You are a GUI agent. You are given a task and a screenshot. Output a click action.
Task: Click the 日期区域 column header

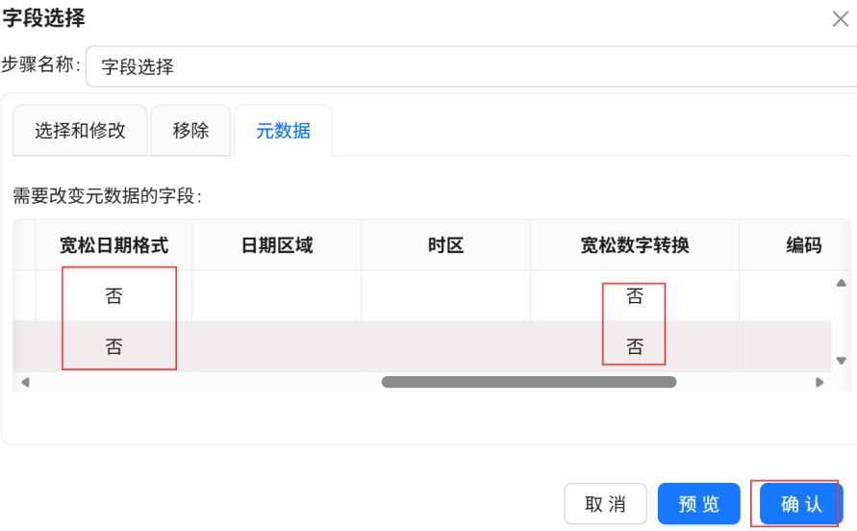pyautogui.click(x=277, y=245)
